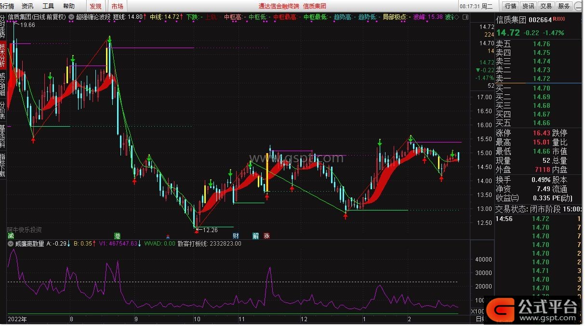The height and width of the screenshot is (326, 585).
Task: Click the 超强缠论波段 indicator name
Action: [93, 17]
